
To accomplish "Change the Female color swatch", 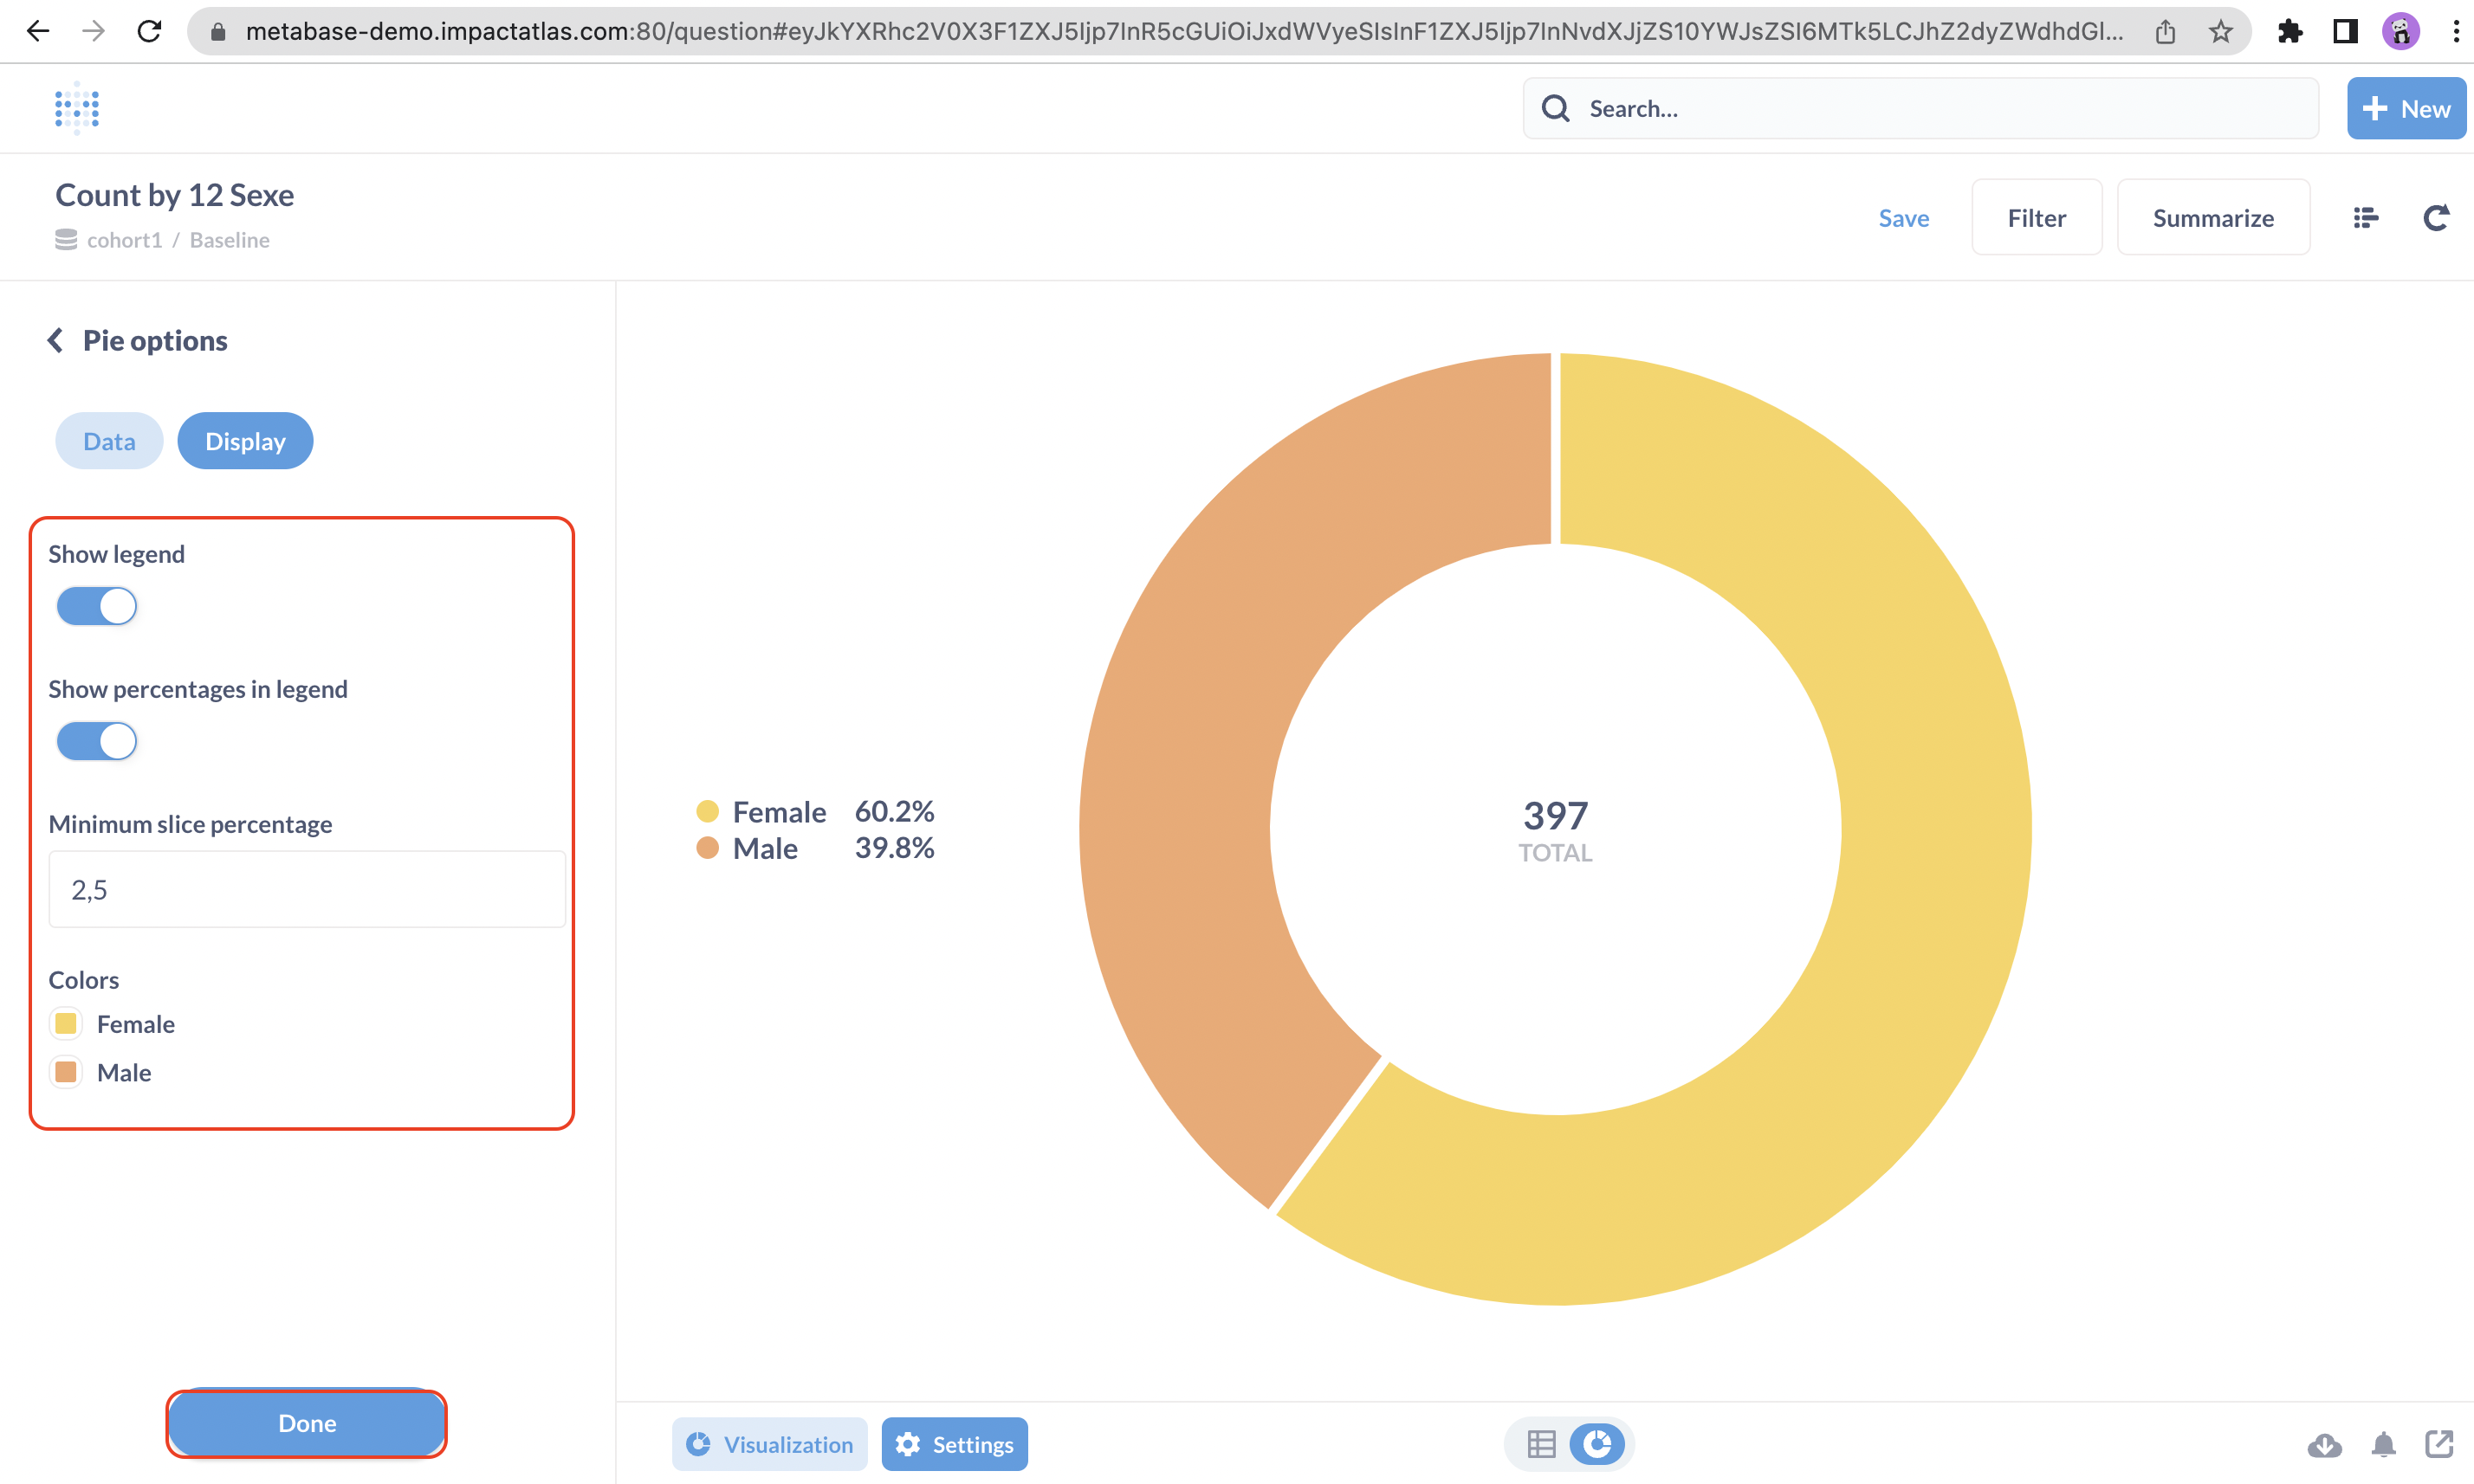I will coord(66,1023).
